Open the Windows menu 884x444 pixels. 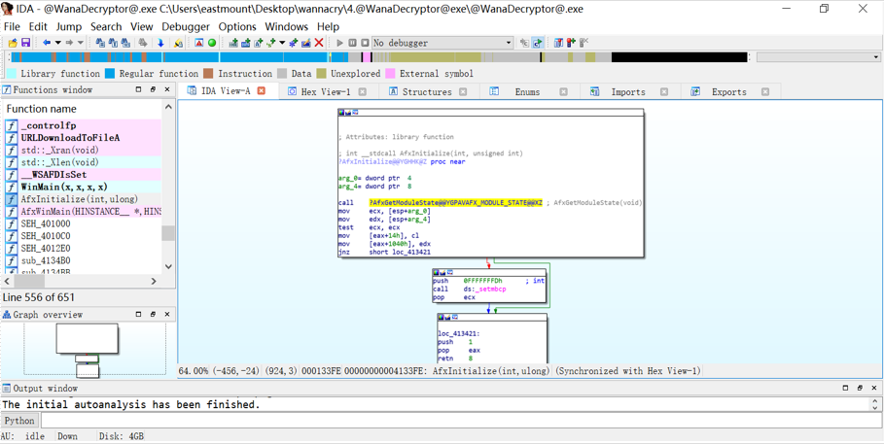pos(286,26)
